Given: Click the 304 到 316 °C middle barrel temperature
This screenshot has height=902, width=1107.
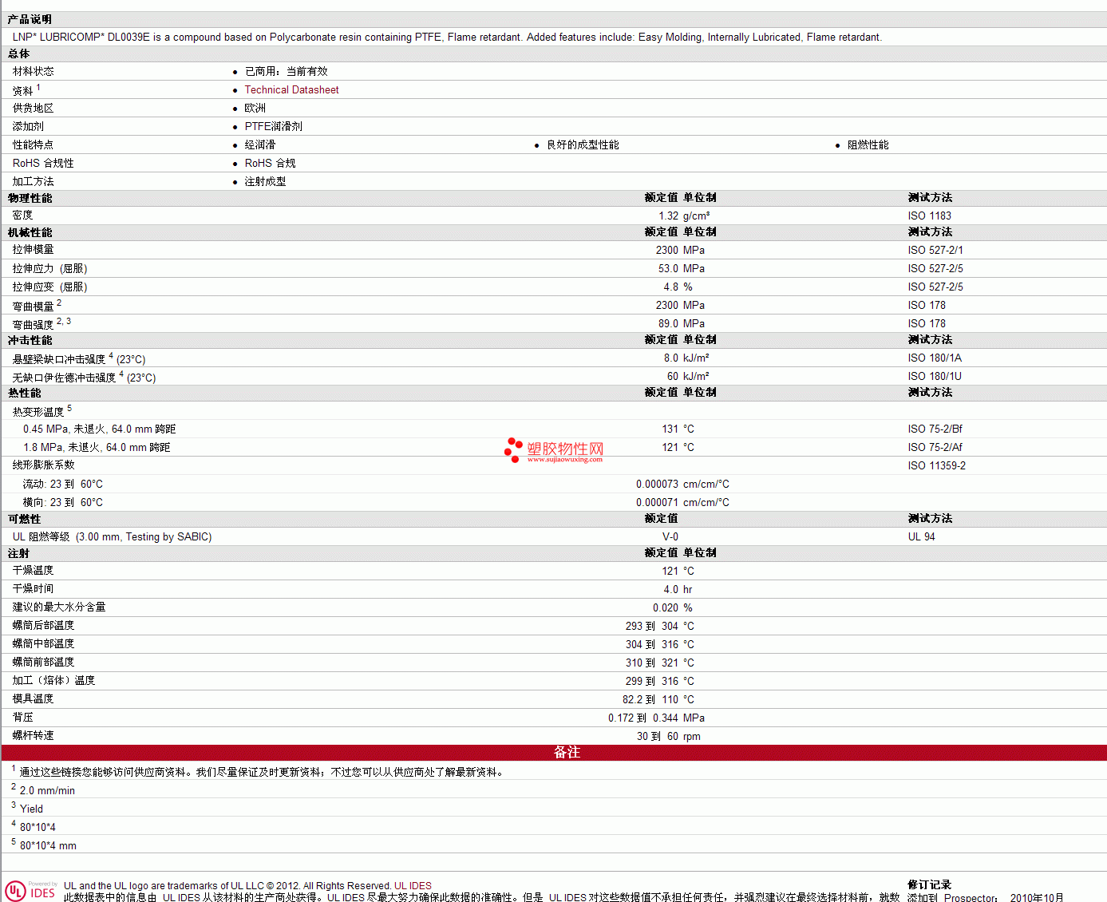Looking at the screenshot, I should point(660,645).
